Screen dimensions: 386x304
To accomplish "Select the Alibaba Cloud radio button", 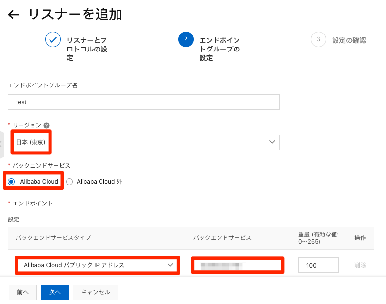I will click(11, 182).
